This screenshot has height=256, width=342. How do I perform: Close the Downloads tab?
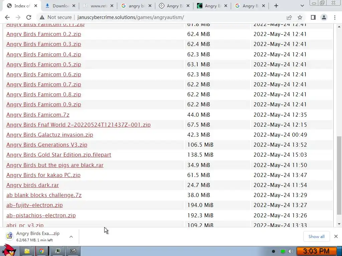coord(74,6)
